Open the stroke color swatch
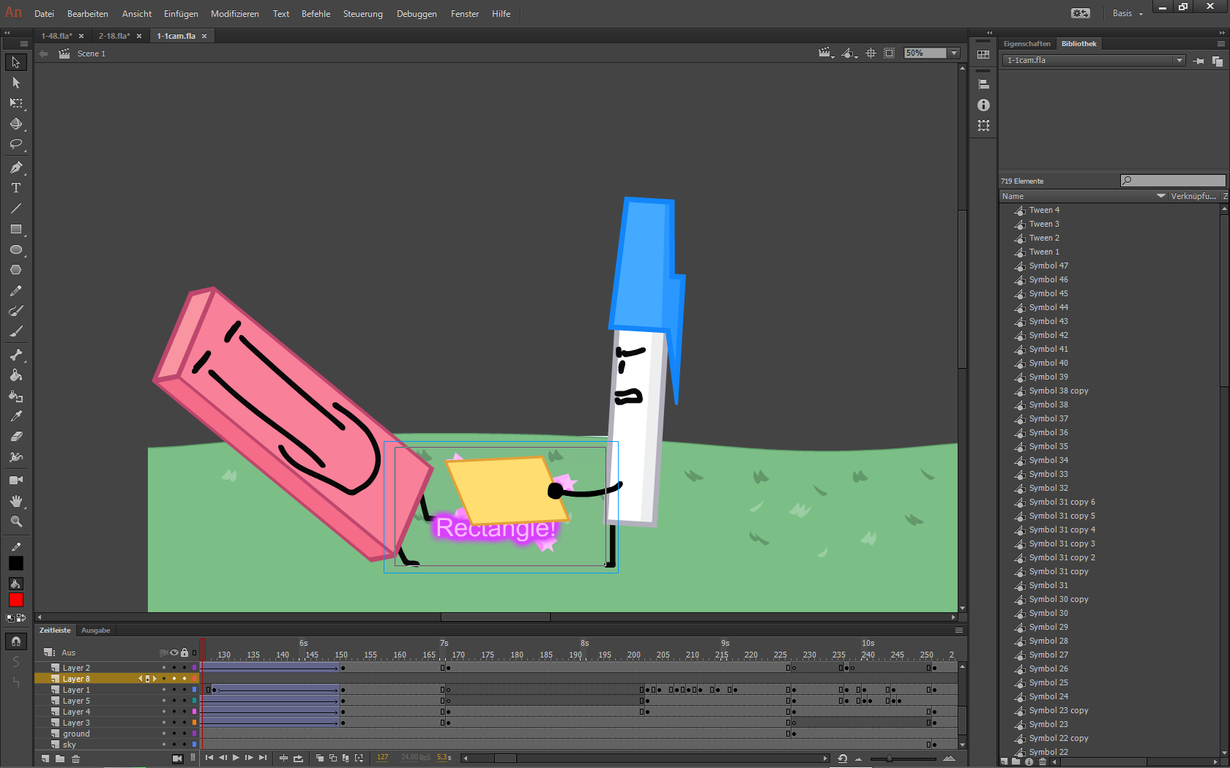 click(16, 563)
